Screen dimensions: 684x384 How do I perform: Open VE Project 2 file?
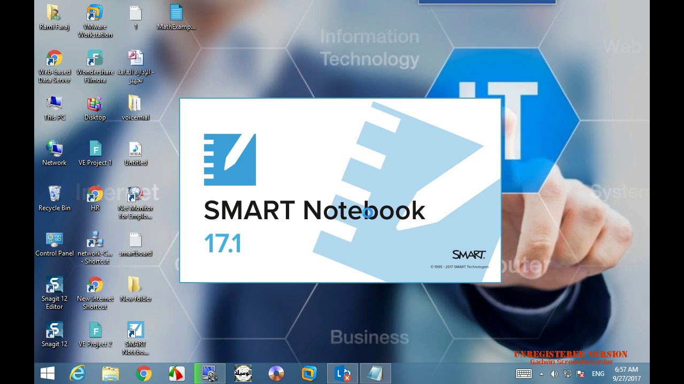[95, 335]
